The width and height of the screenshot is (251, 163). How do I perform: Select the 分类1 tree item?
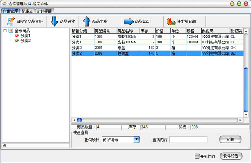(x=26, y=36)
